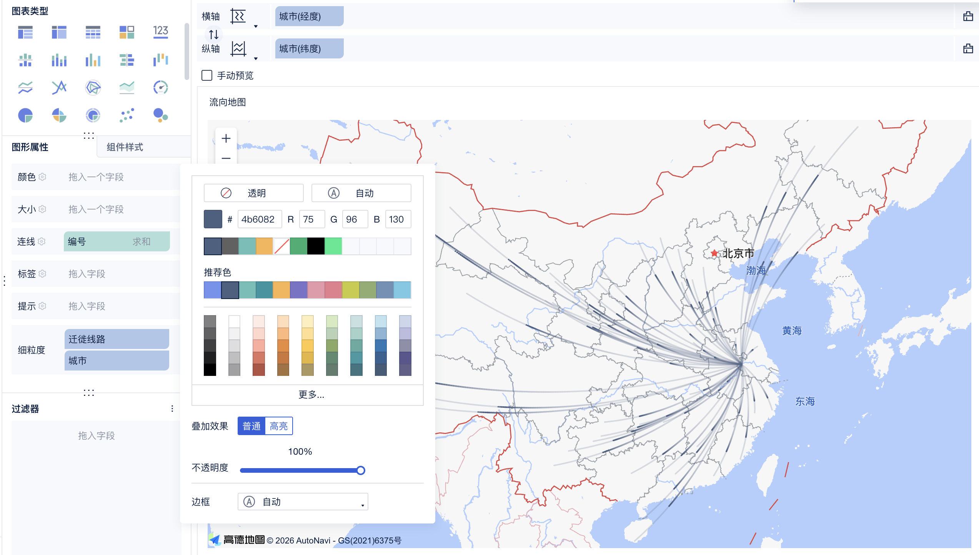979x555 pixels.
Task: Click the KPI 123 indicator card icon
Action: pos(160,32)
